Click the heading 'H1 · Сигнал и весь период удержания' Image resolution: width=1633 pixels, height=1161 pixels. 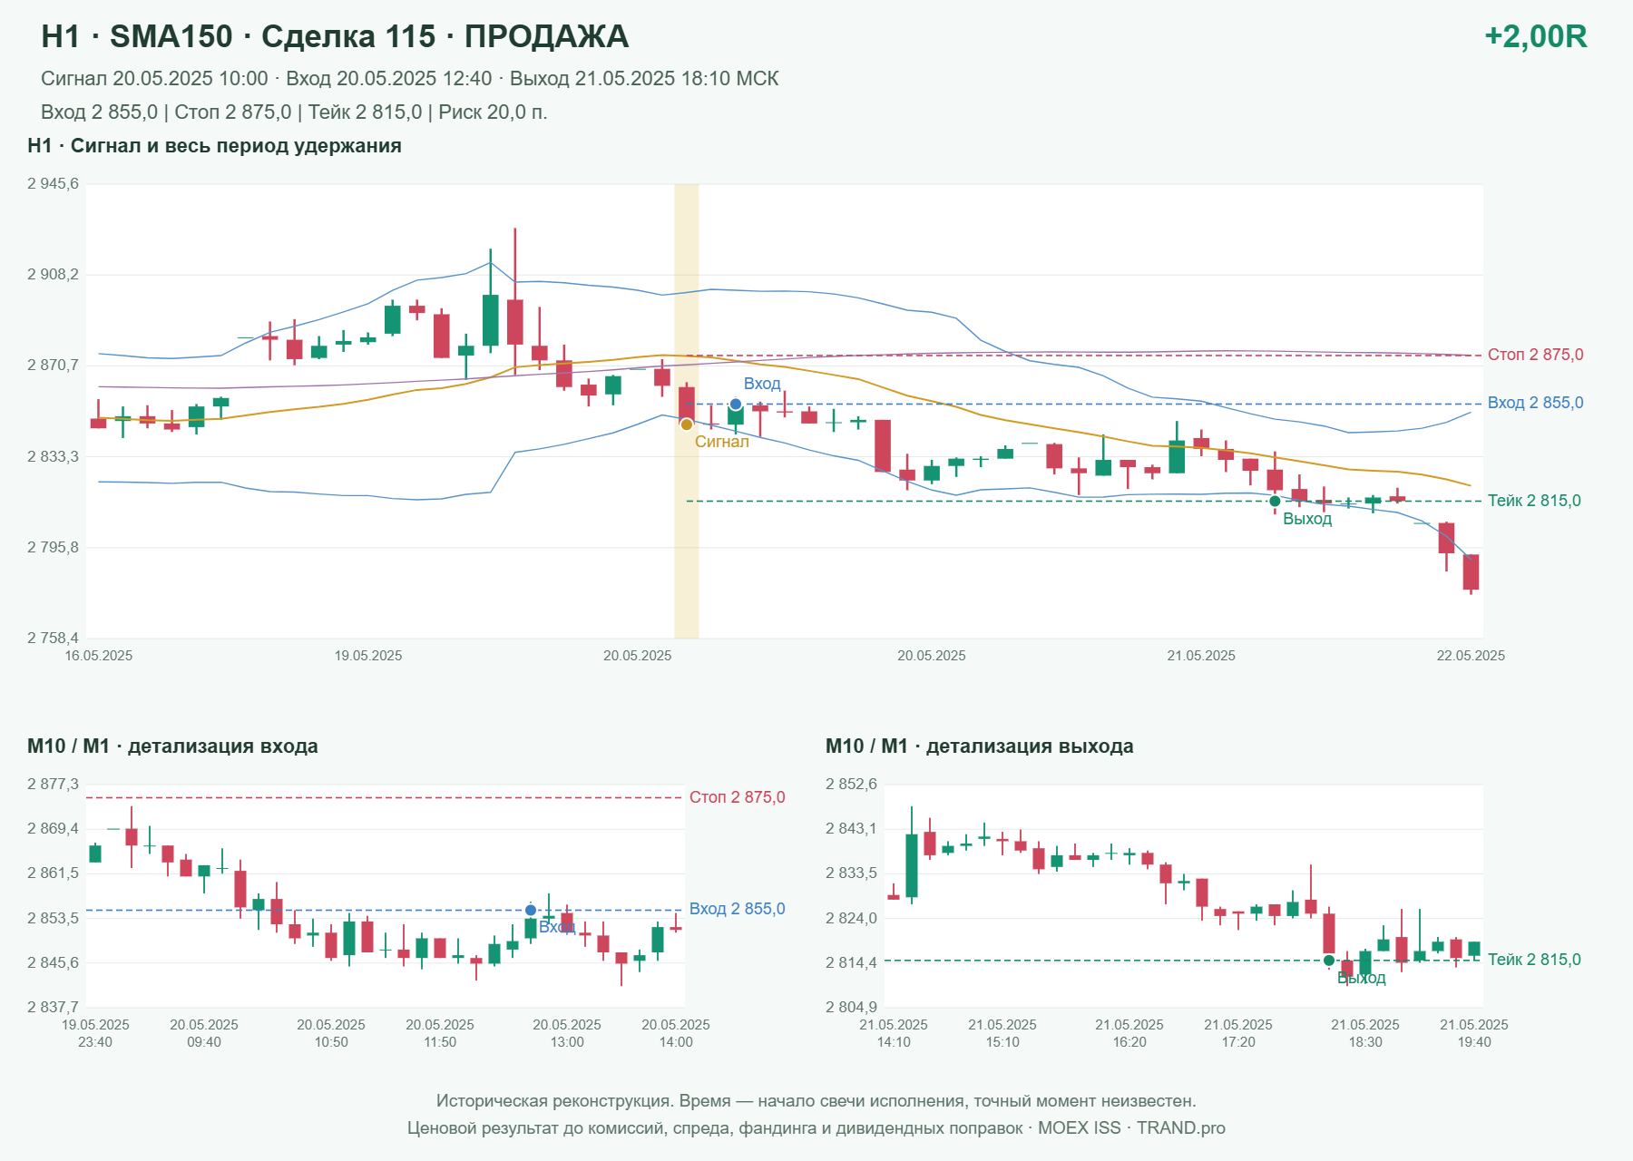tap(214, 146)
